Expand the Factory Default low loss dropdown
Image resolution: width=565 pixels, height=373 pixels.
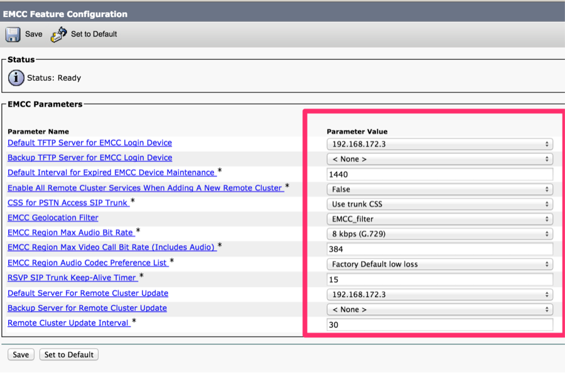coord(439,264)
